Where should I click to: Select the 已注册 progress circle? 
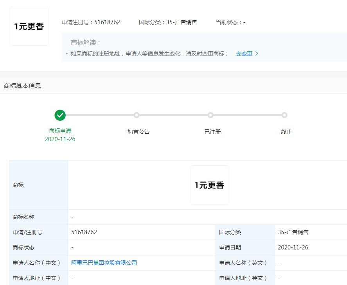210,115
